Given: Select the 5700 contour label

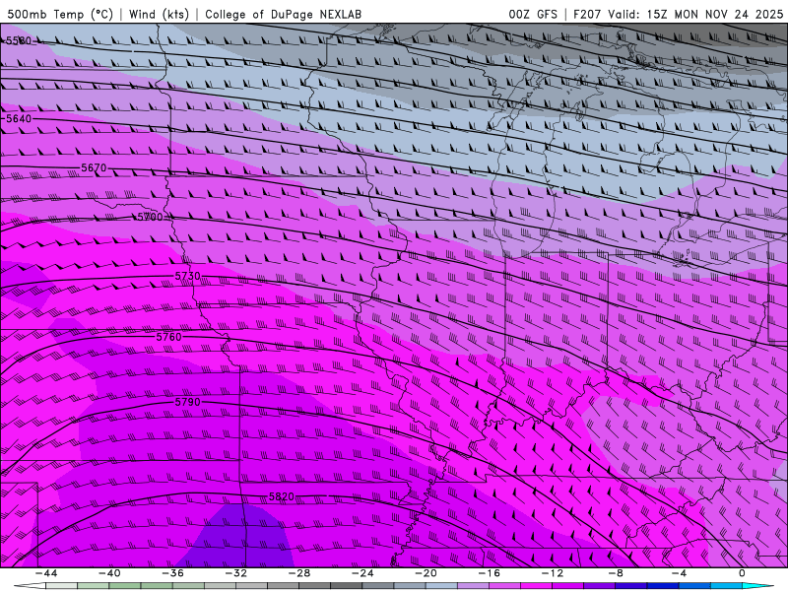Looking at the screenshot, I should (x=150, y=217).
